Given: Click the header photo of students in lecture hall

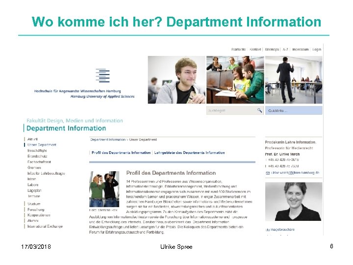Looking at the screenshot, I should click(x=235, y=80).
